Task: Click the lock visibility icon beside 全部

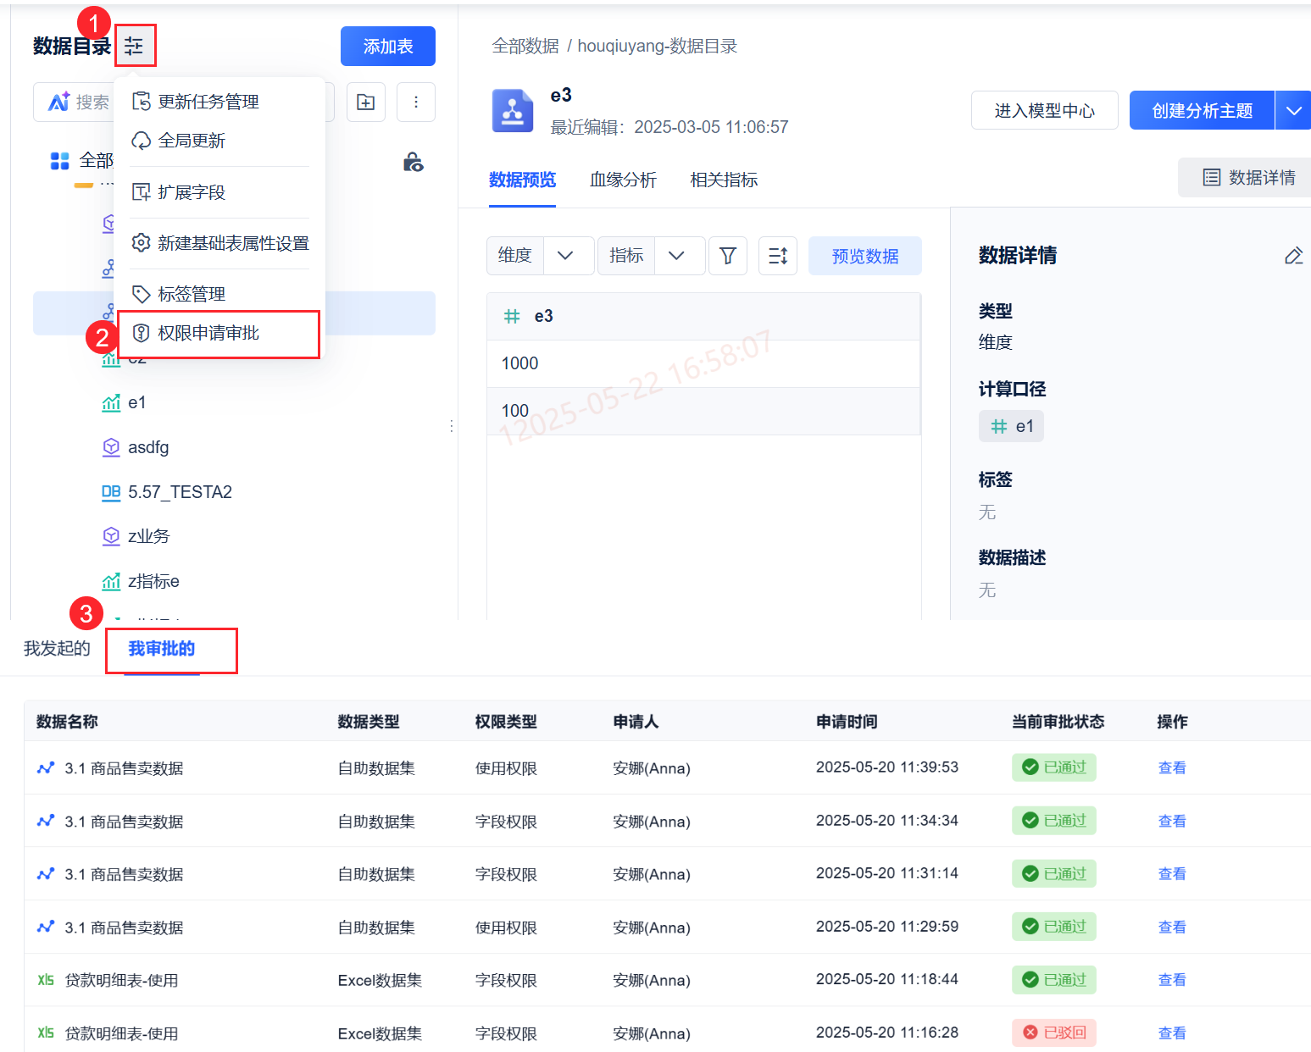Action: click(x=414, y=162)
